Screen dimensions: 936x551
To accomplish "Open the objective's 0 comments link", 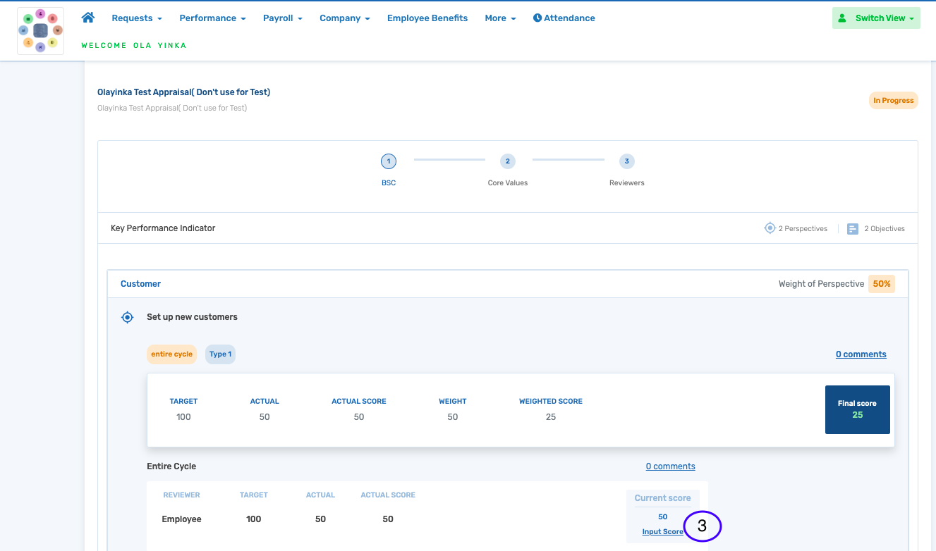I will coord(861,354).
